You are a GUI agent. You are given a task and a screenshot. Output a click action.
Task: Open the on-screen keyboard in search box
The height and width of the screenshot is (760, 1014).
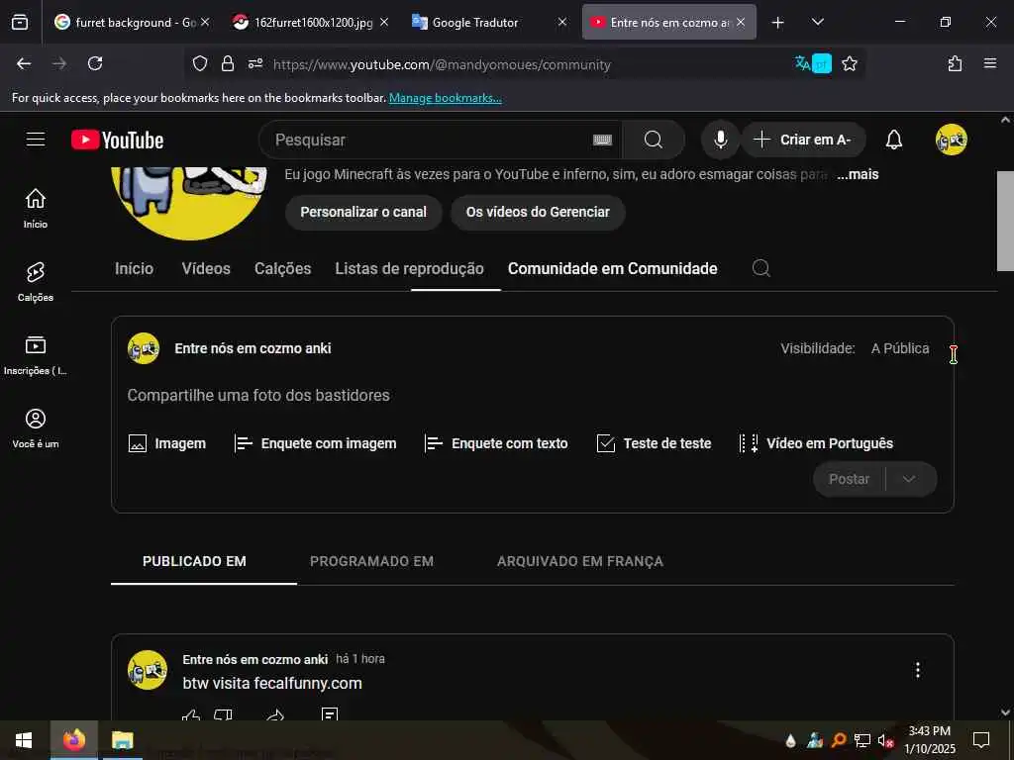click(x=602, y=140)
